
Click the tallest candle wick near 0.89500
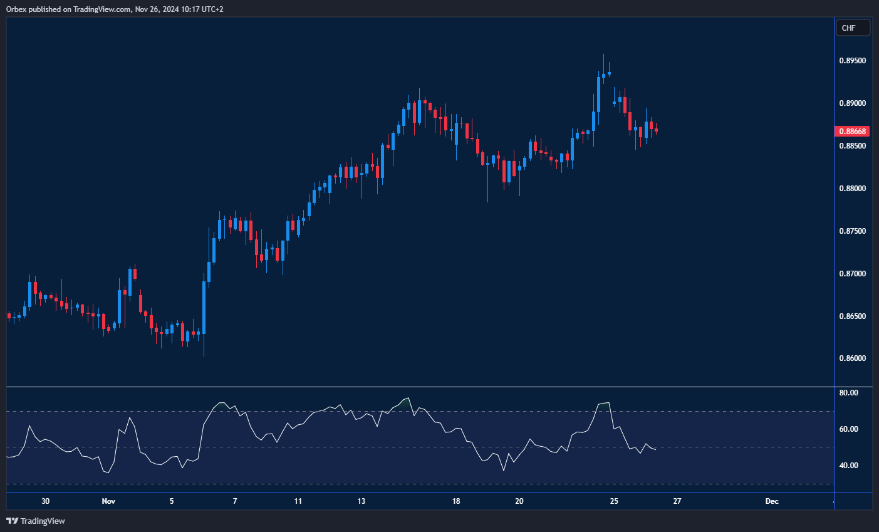pyautogui.click(x=603, y=60)
